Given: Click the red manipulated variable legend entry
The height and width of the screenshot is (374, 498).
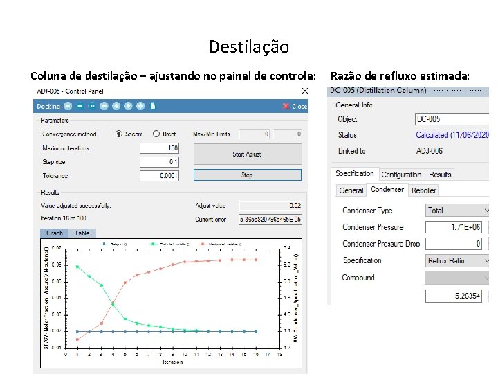Looking at the screenshot, I should tap(220, 244).
